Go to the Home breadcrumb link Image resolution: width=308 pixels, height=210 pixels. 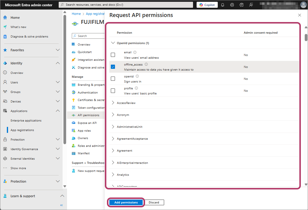tap(76, 14)
